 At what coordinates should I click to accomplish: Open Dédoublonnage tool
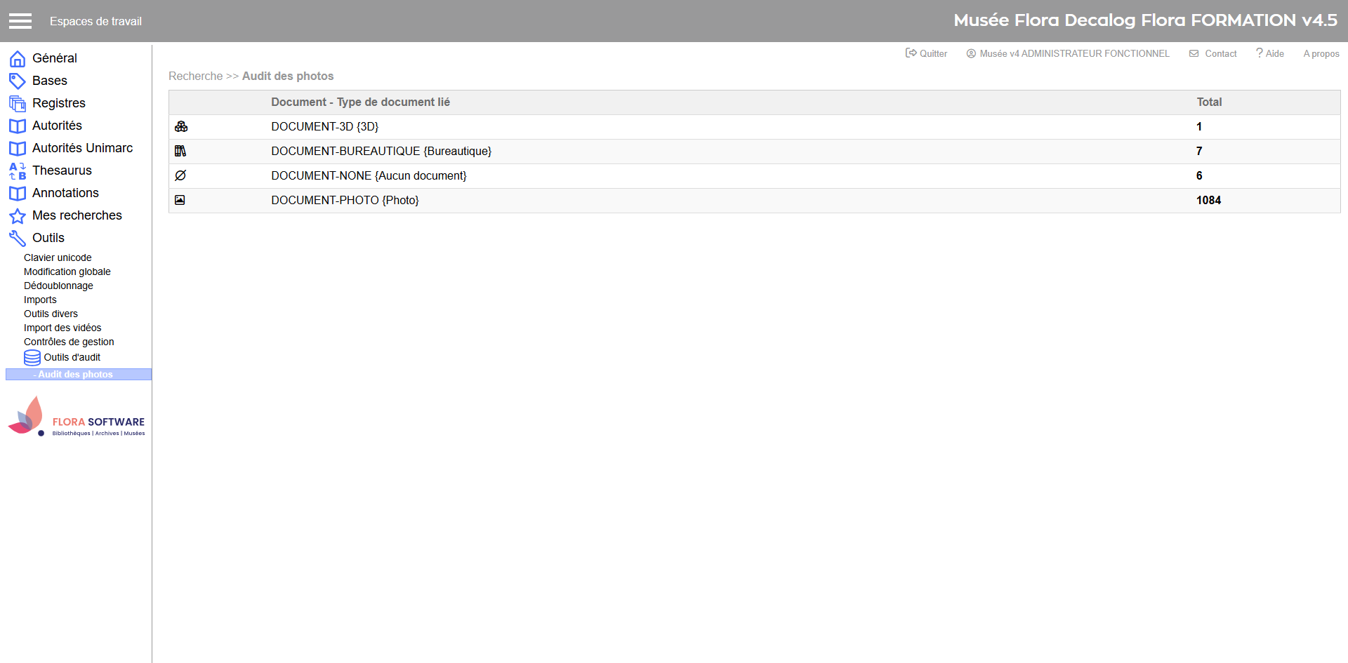58,286
